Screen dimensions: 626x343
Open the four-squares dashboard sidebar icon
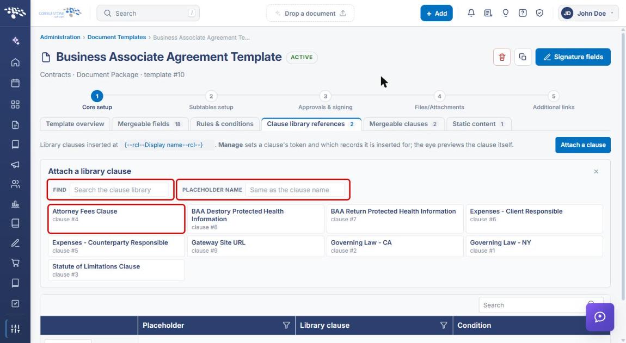tap(15, 104)
